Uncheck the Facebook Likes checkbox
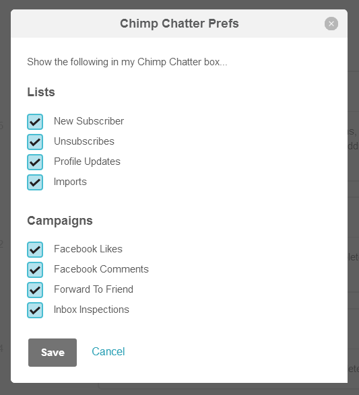Screen dimensions: 359x395 coord(35,250)
